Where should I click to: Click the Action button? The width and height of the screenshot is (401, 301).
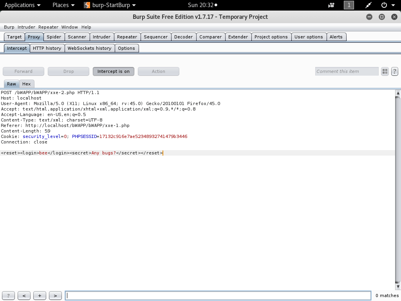(x=158, y=71)
